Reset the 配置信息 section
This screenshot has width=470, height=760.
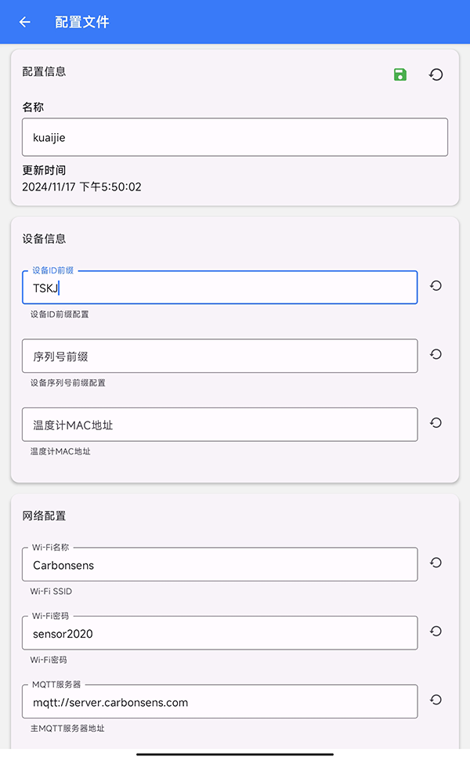coord(436,74)
